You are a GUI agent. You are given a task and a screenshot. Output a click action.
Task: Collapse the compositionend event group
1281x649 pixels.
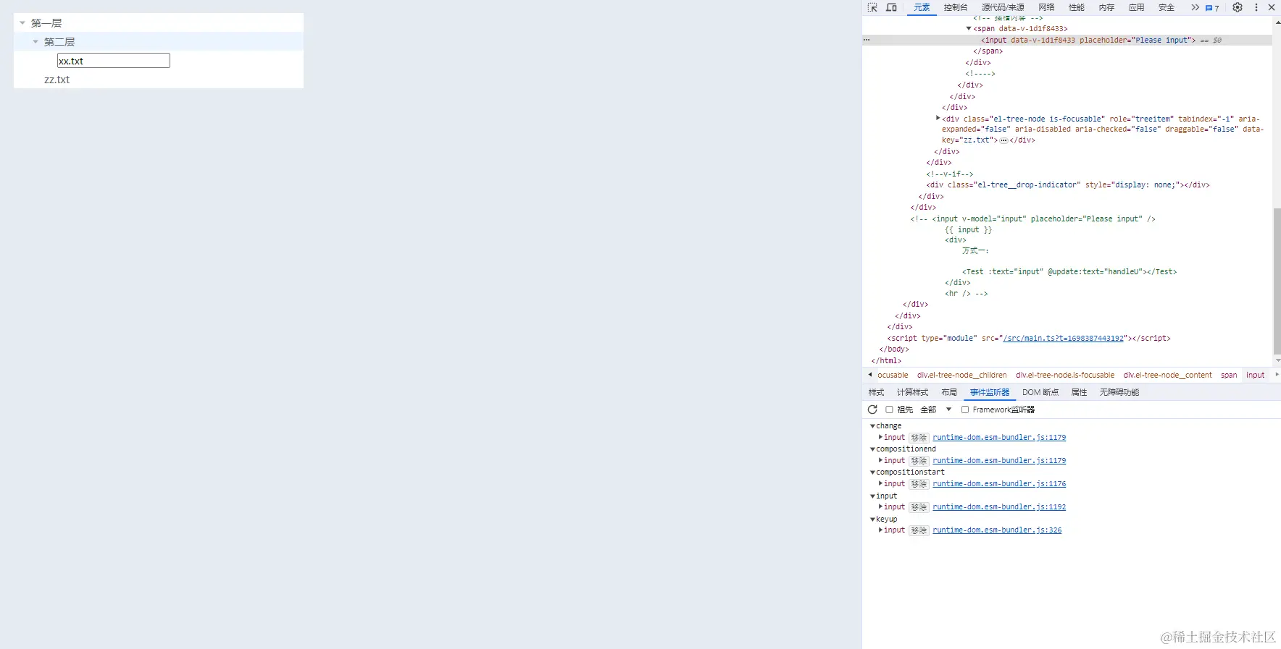pyautogui.click(x=872, y=449)
